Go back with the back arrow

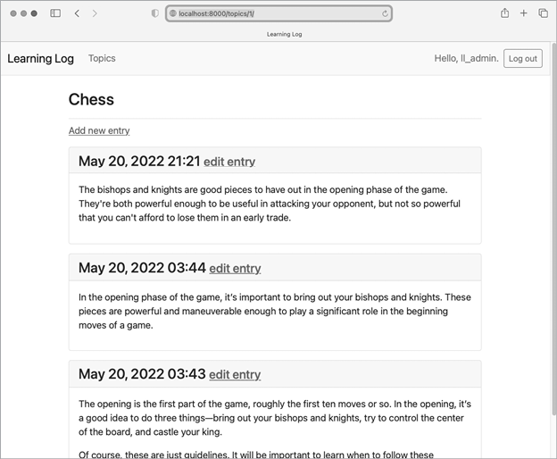[x=77, y=13]
